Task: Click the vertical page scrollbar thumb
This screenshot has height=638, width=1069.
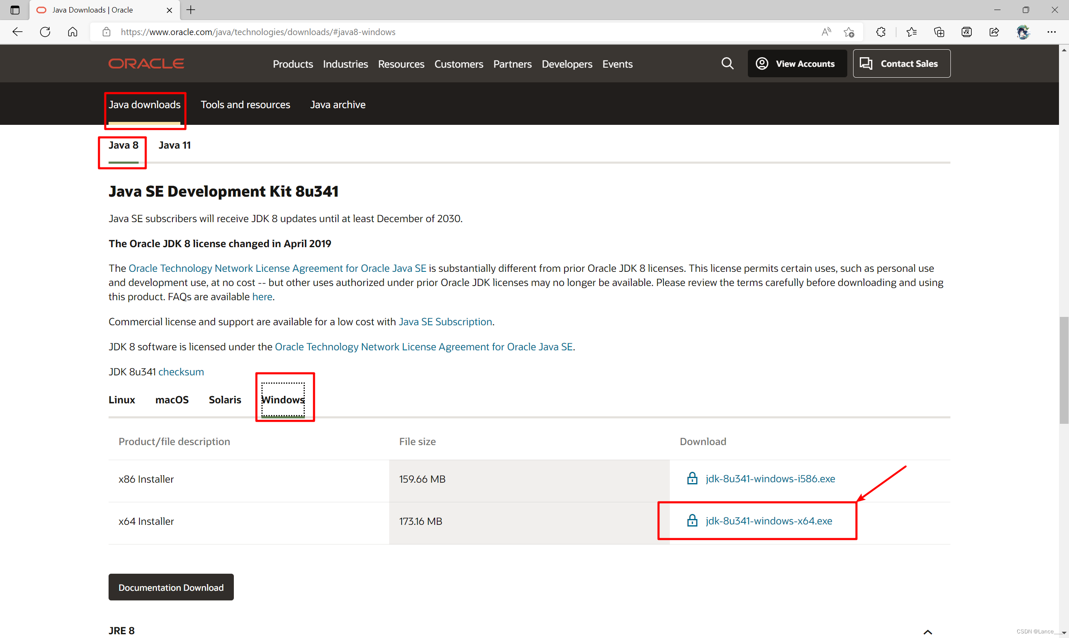Action: pyautogui.click(x=1064, y=370)
